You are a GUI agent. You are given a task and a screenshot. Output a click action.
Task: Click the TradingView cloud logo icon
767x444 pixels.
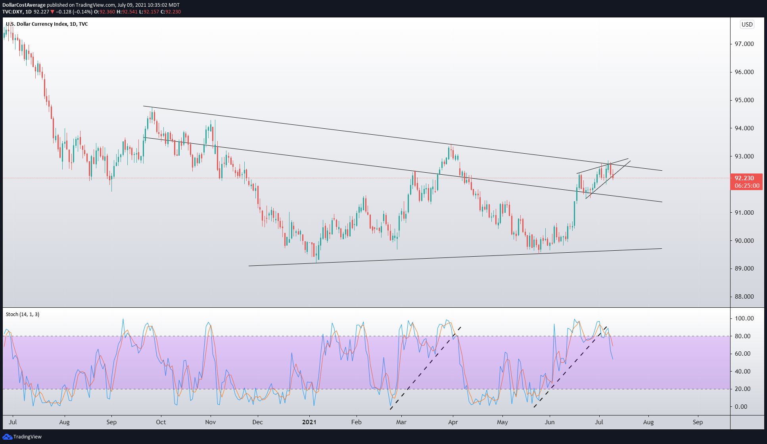[7, 436]
